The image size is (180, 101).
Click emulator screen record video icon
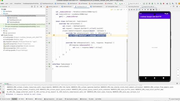click(x=154, y=10)
